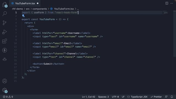Change indentation via Spaces: 2
Screen dimensions: 176x99
[x=103, y=97]
